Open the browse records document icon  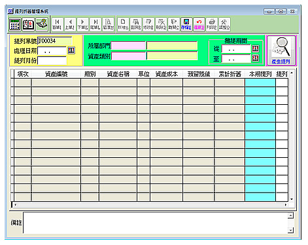[108, 24]
